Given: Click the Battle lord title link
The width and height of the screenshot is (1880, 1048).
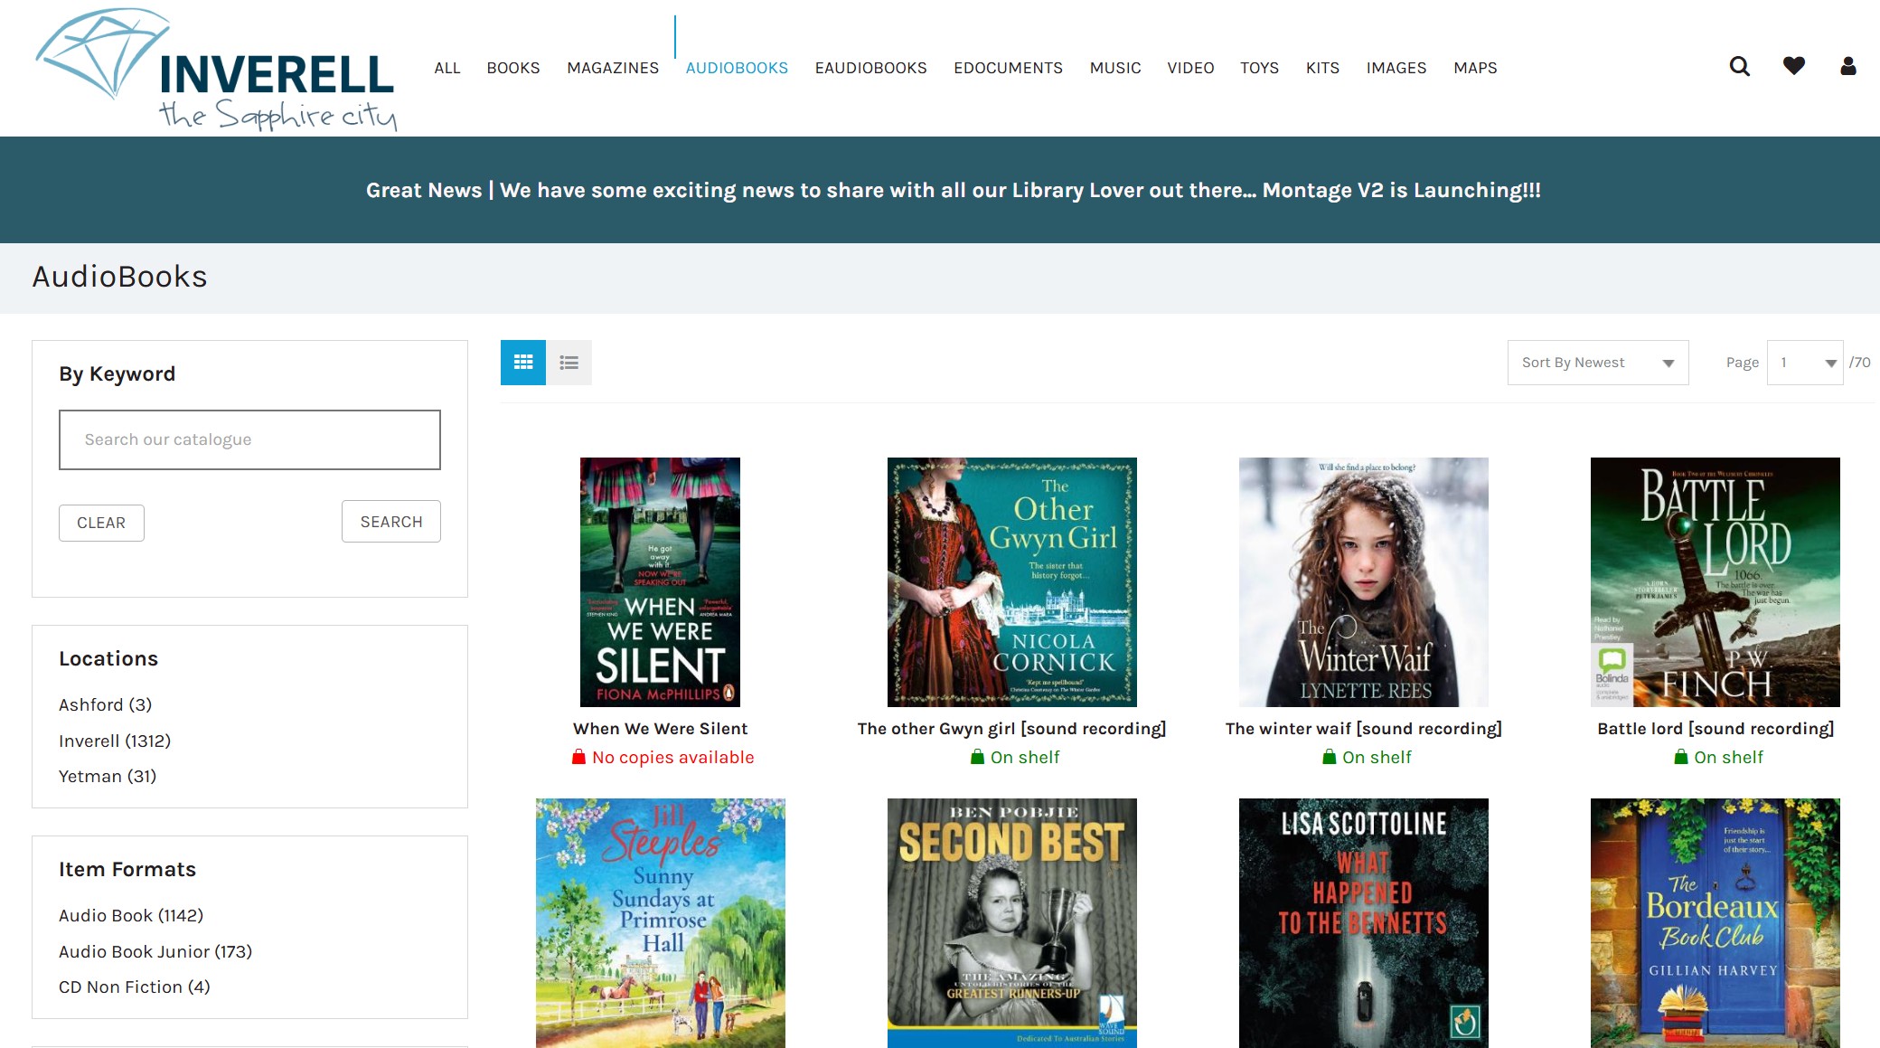Looking at the screenshot, I should pyautogui.click(x=1715, y=729).
